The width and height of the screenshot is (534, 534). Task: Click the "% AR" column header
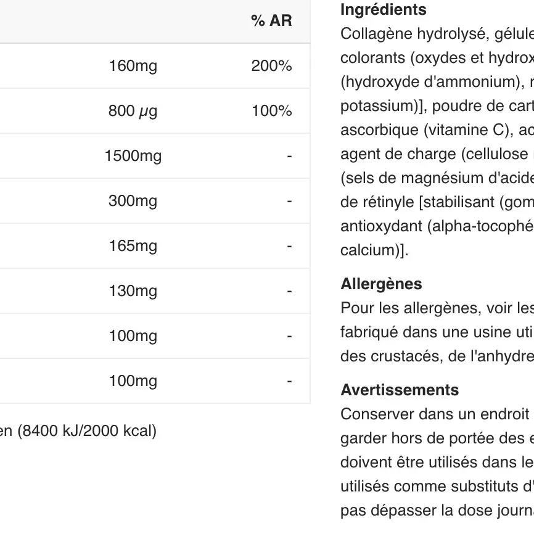[x=271, y=21]
